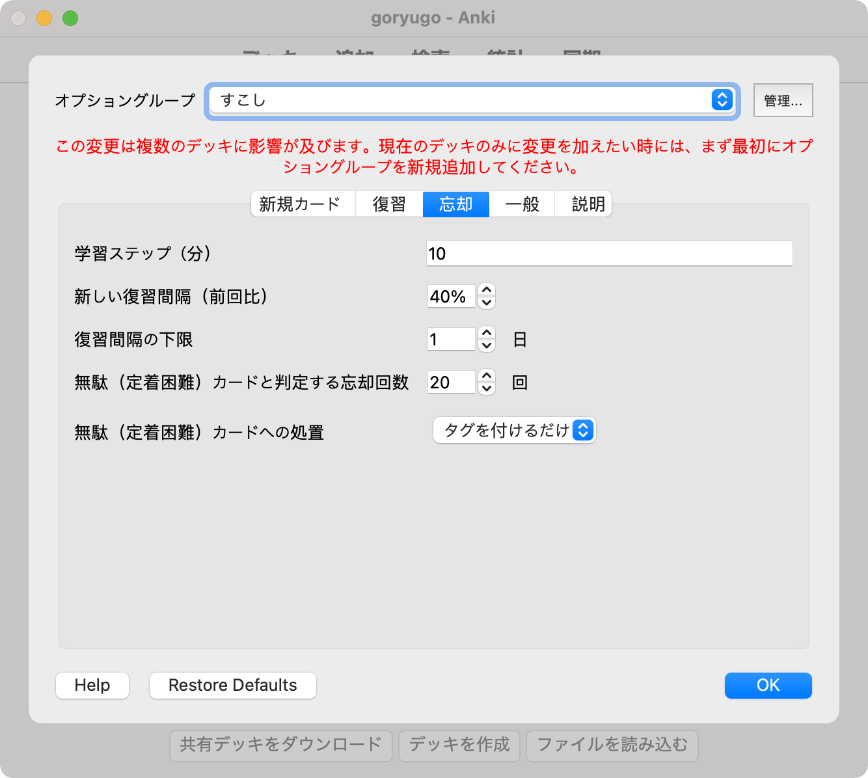The image size is (868, 778).
Task: Select the 忘却 tab
Action: [455, 204]
